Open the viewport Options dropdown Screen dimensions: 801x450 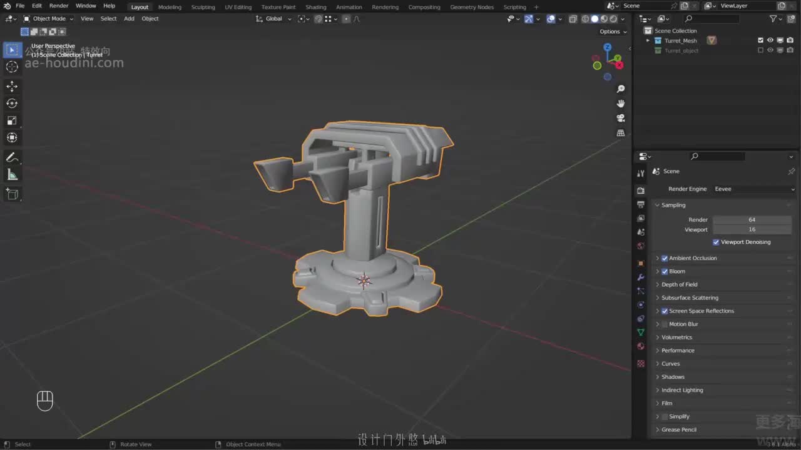[613, 31]
